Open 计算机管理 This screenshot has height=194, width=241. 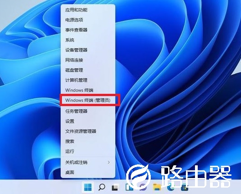(x=88, y=80)
